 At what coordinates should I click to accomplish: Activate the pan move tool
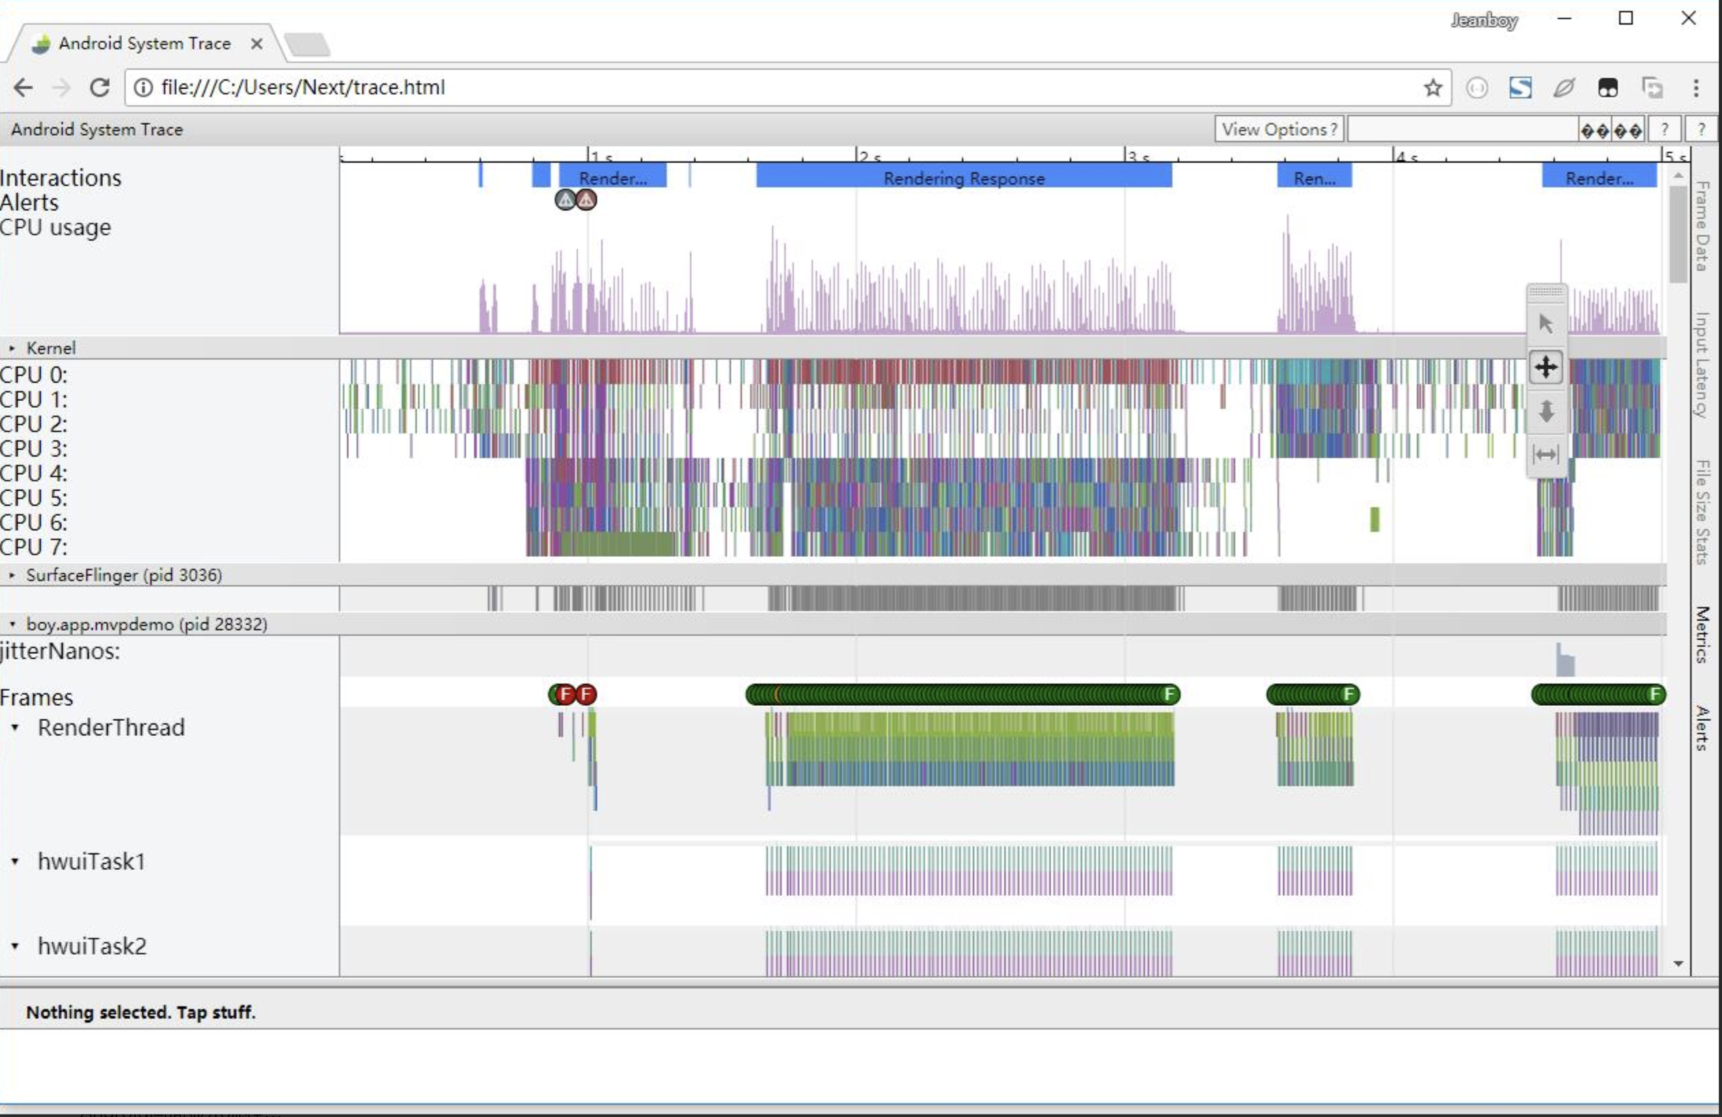[1546, 367]
